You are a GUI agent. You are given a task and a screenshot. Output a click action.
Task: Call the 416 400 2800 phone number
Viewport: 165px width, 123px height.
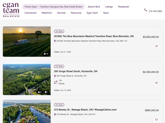pos(155,11)
